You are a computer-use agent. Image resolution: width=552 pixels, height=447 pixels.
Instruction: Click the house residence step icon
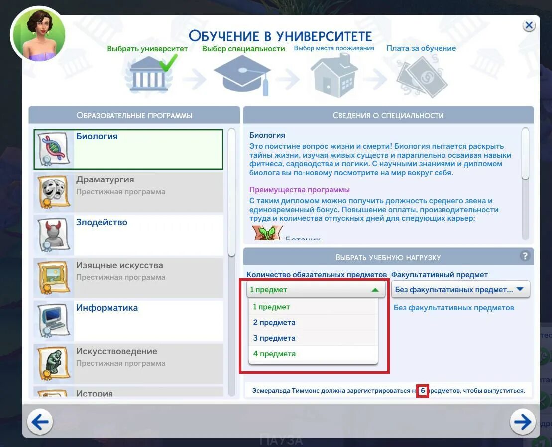[334, 76]
